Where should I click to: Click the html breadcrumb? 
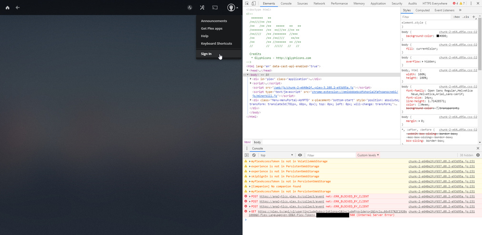pyautogui.click(x=248, y=142)
